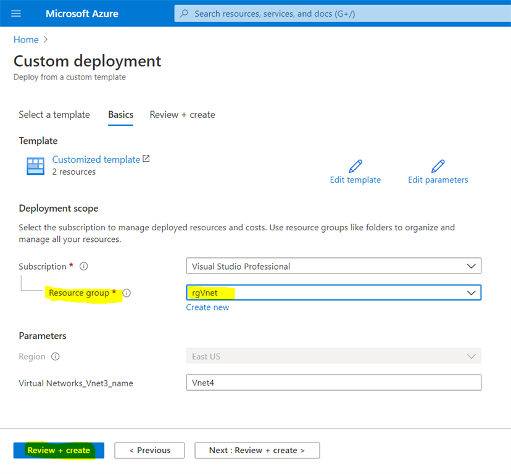Image resolution: width=511 pixels, height=474 pixels.
Task: Switch to the Review + create tab
Action: 182,115
